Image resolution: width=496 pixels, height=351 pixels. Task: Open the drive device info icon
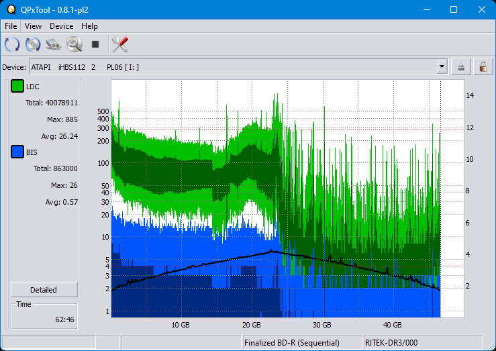54,45
